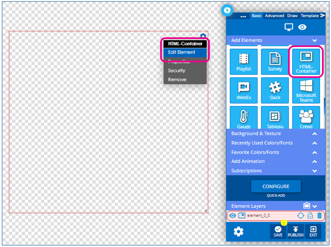The height and width of the screenshot is (247, 331).
Task: Add an HTML-Container element
Action: (306, 62)
